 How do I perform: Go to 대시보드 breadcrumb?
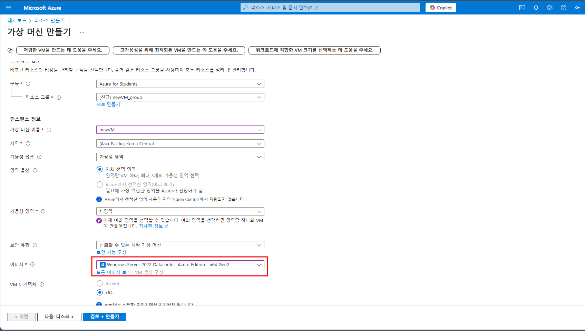17,20
